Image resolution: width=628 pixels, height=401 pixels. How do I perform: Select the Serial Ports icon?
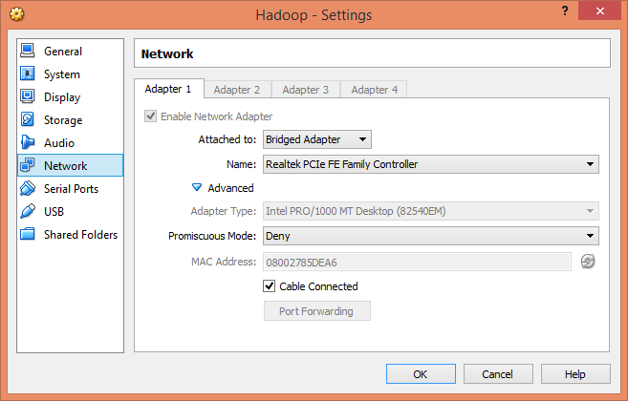pyautogui.click(x=28, y=188)
